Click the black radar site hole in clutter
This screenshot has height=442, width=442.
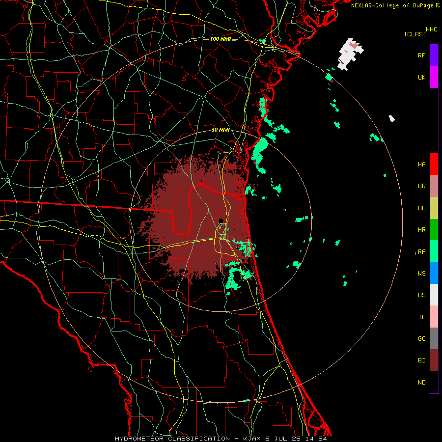pos(221,221)
